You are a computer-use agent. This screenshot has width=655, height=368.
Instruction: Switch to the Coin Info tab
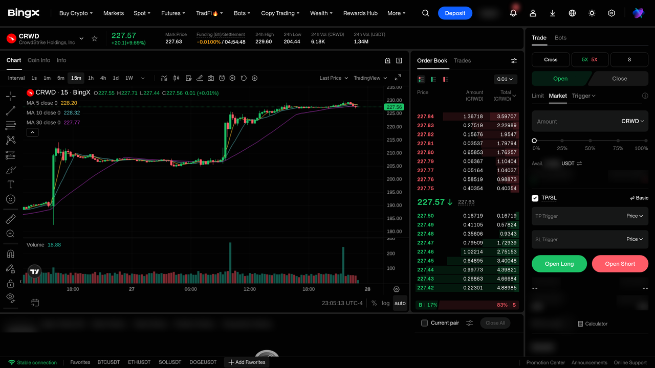tap(39, 60)
